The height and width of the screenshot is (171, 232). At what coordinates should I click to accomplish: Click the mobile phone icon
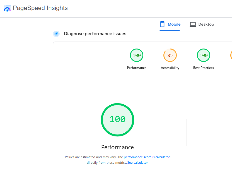click(x=162, y=24)
